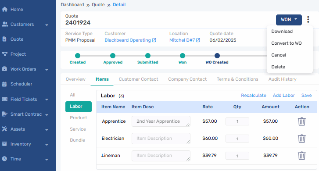Click the Add Labor link

[283, 95]
